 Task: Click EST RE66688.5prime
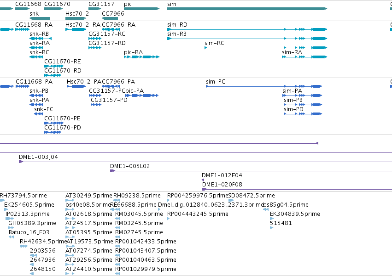click(116, 210)
